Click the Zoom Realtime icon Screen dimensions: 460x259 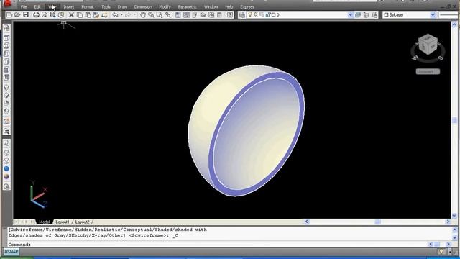point(151,14)
